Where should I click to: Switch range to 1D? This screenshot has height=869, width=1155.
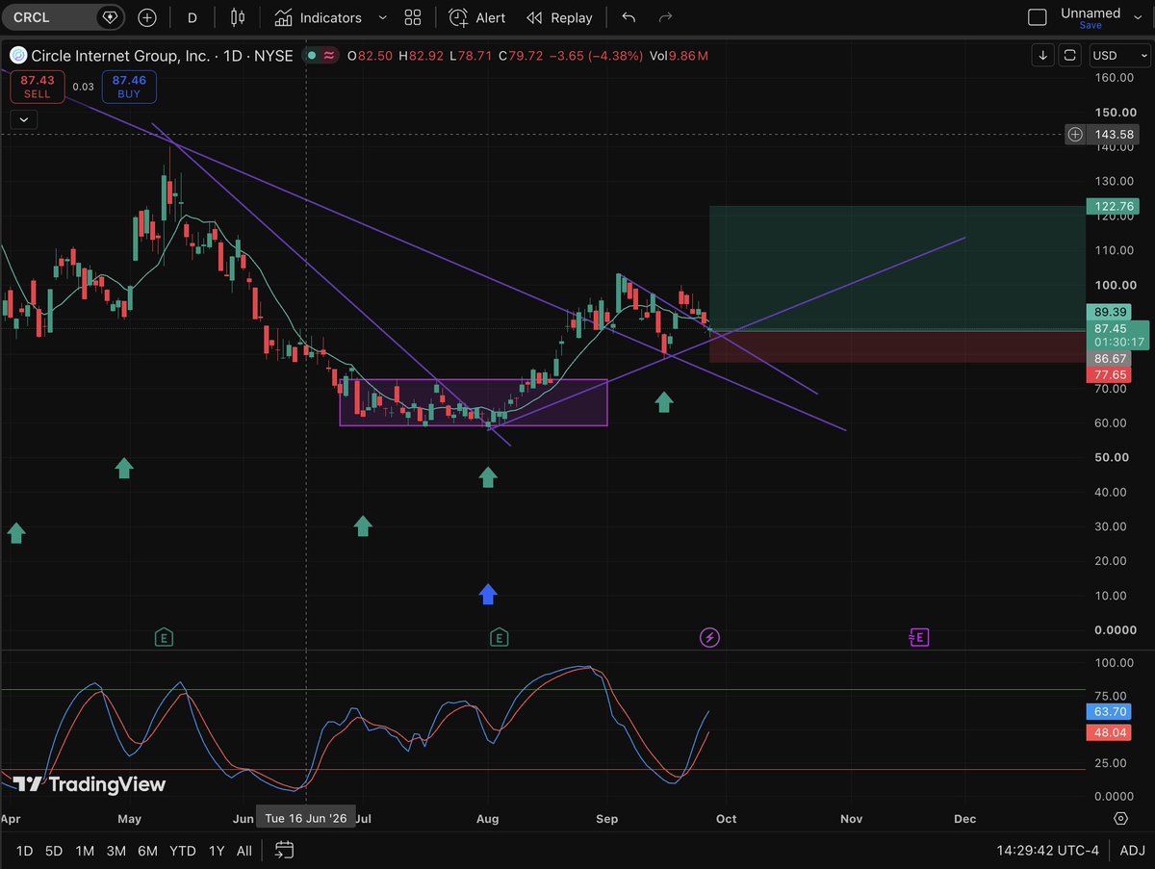24,851
